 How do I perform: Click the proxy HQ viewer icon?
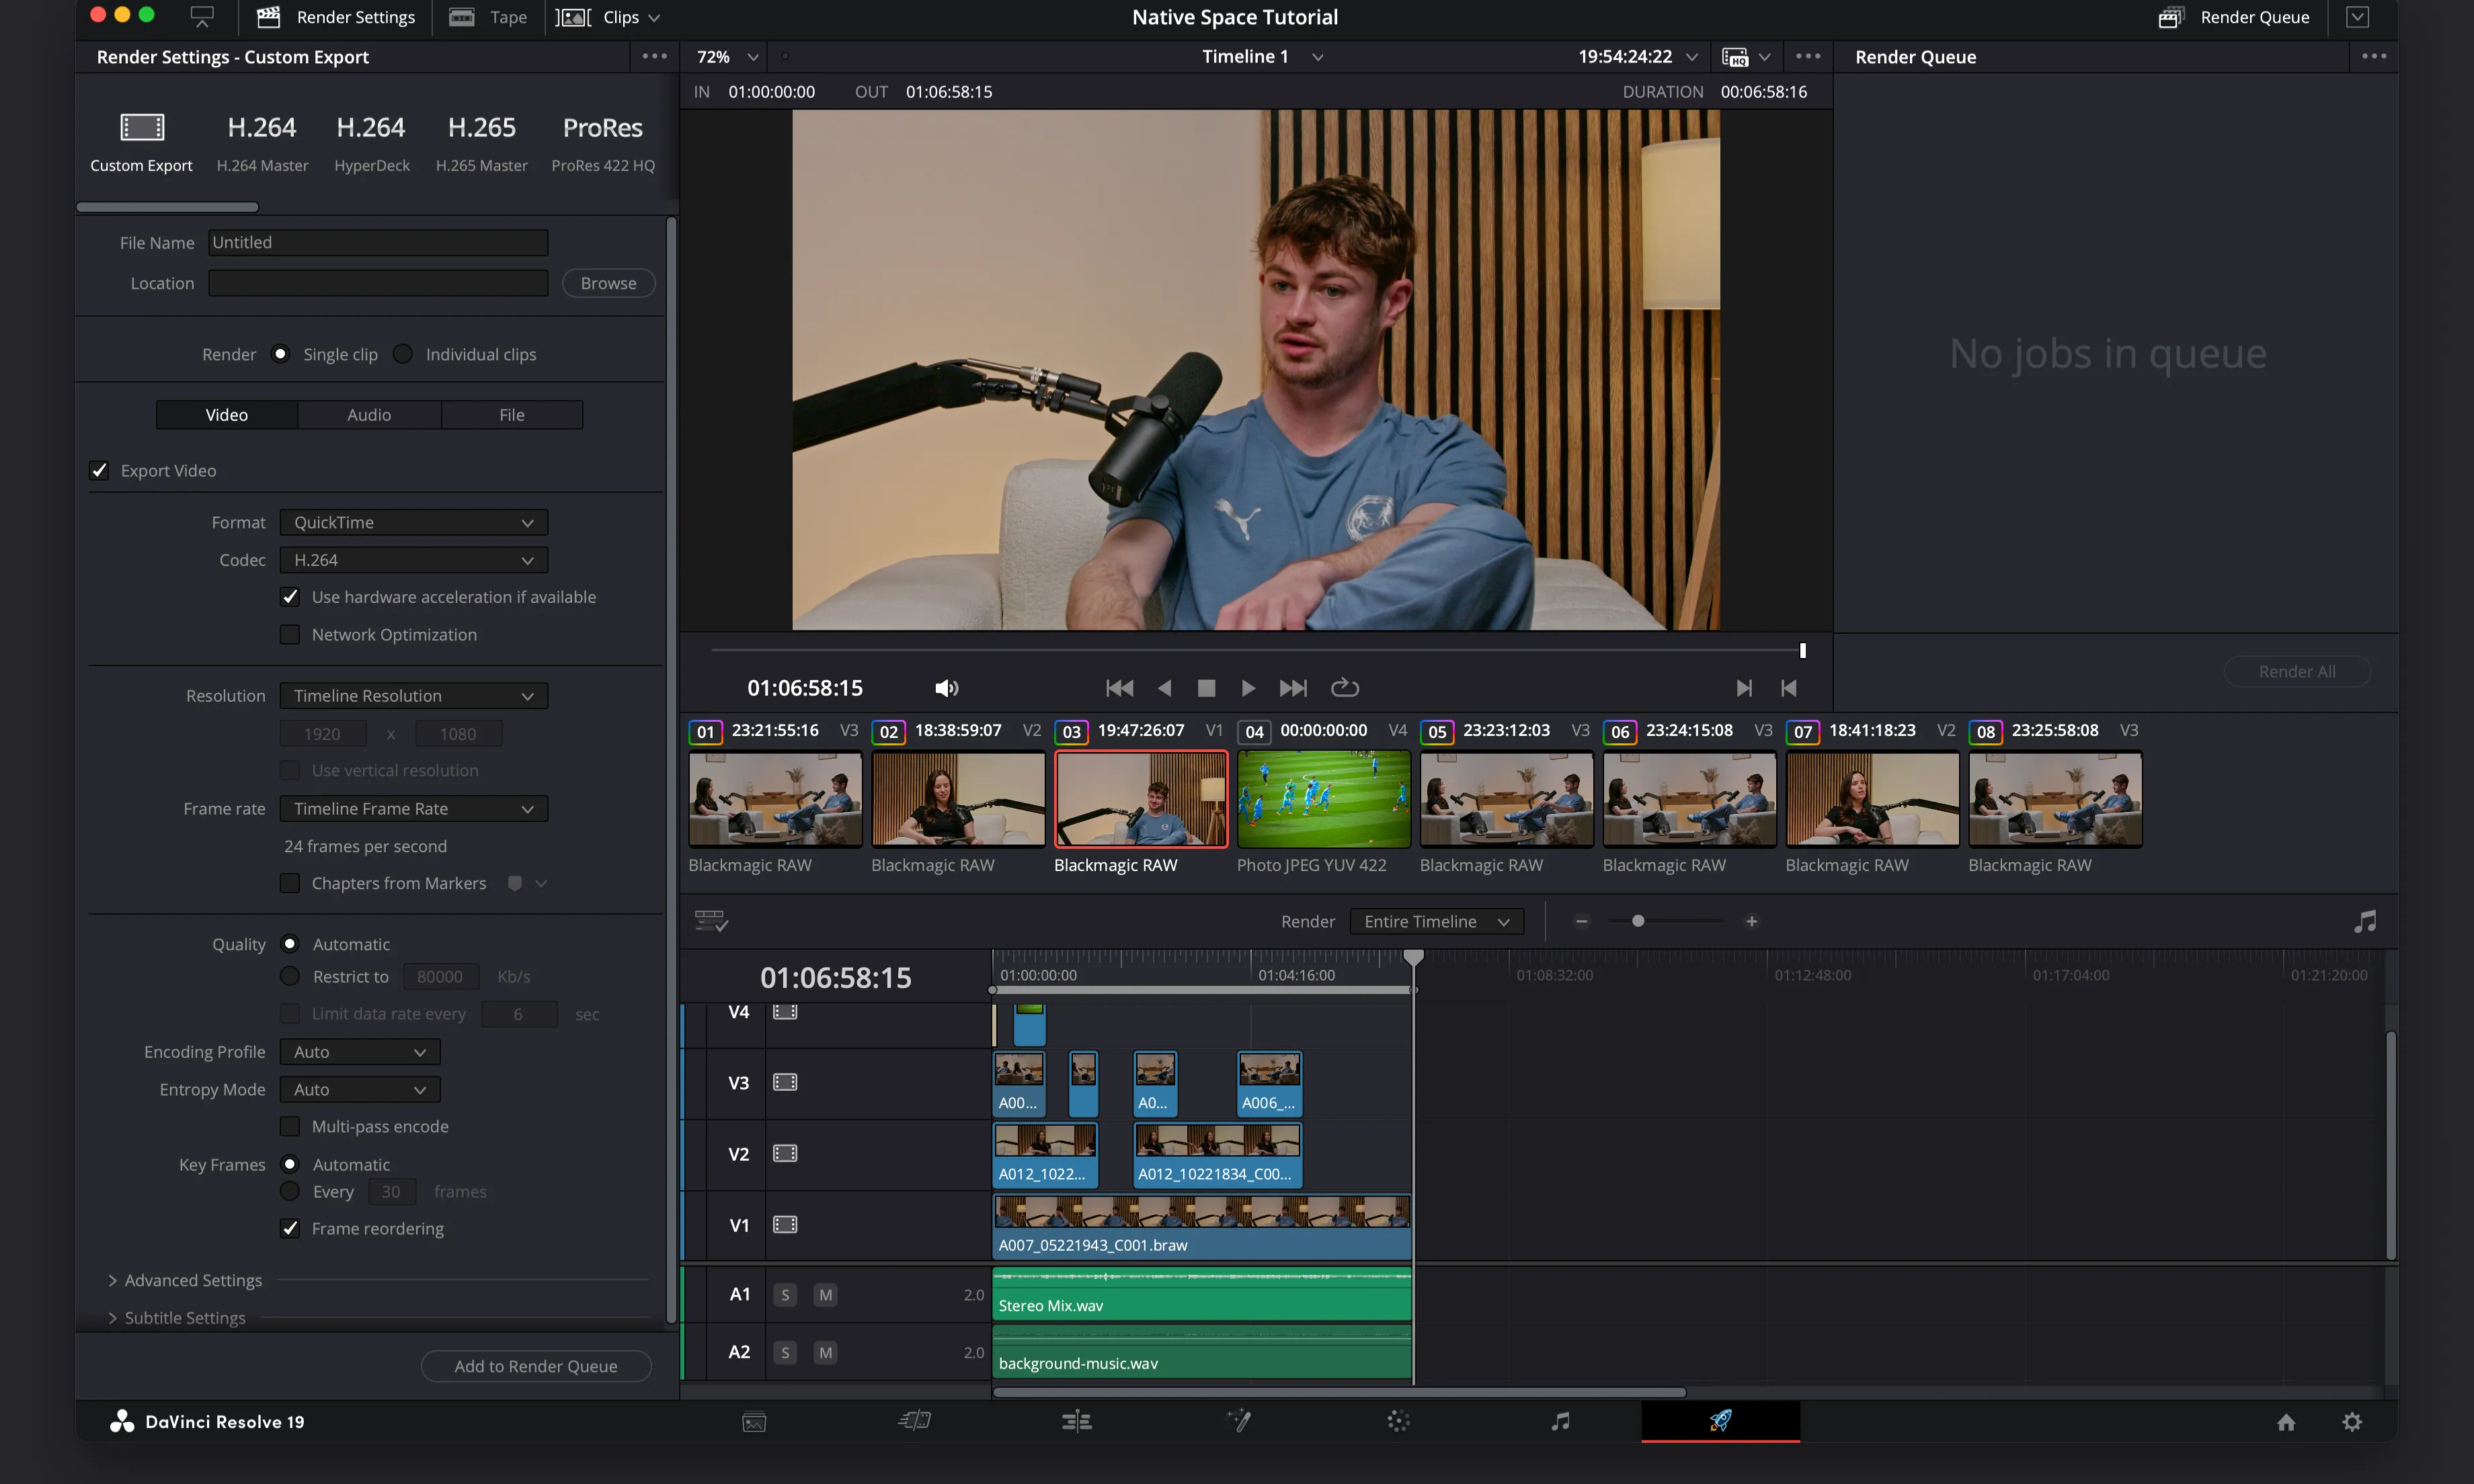pos(1735,57)
